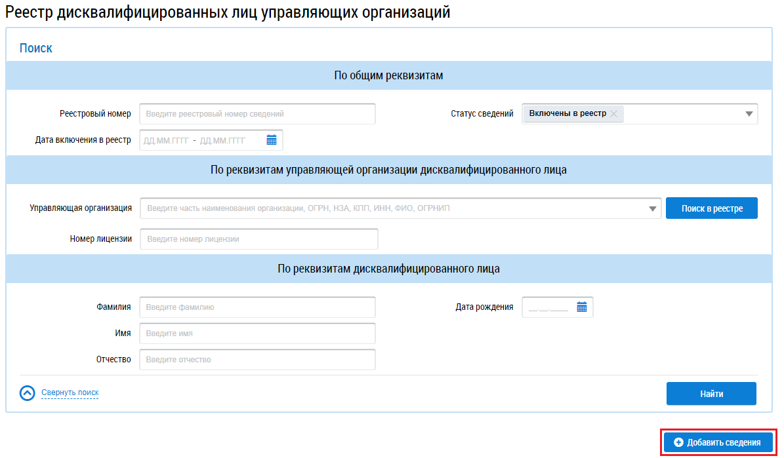Focus the Реестровый номер input field
This screenshot has height=458, width=784.
[257, 114]
